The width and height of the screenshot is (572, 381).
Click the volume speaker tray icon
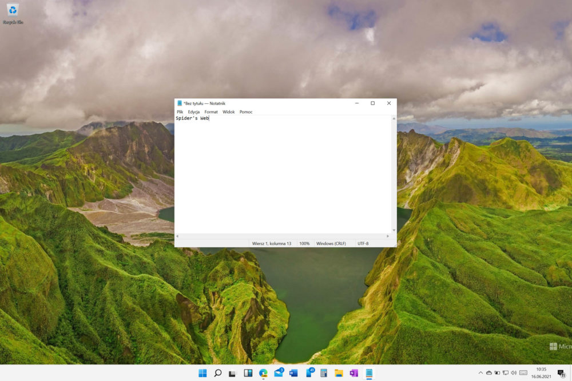pos(514,372)
